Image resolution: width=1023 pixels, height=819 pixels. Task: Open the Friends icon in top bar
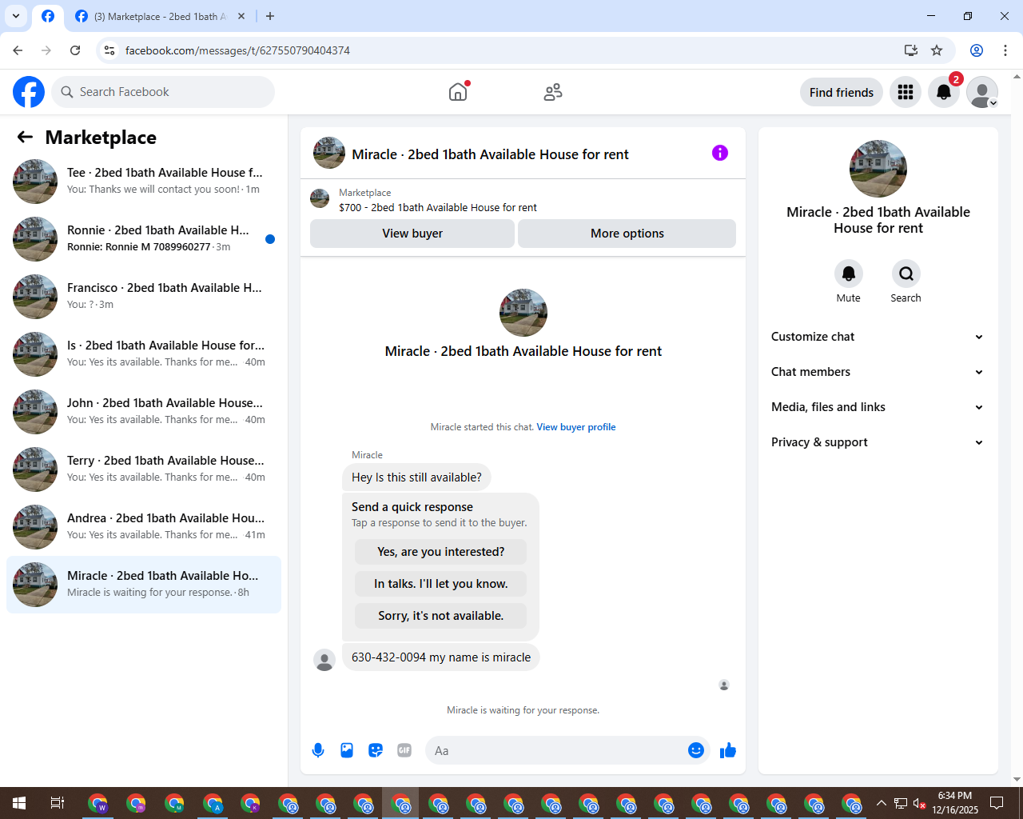(x=553, y=92)
